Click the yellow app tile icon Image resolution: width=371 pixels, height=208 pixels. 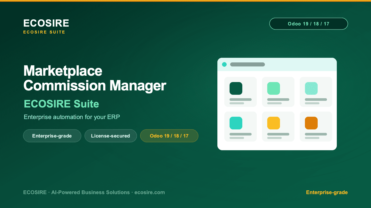pyautogui.click(x=274, y=123)
